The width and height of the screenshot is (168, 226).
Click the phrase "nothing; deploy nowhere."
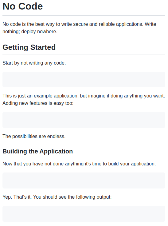pyautogui.click(x=30, y=32)
